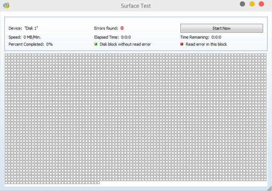Click 'Elapsed Time: 0:0:0' text
Viewport: 272px width, 191px height.
[112, 37]
